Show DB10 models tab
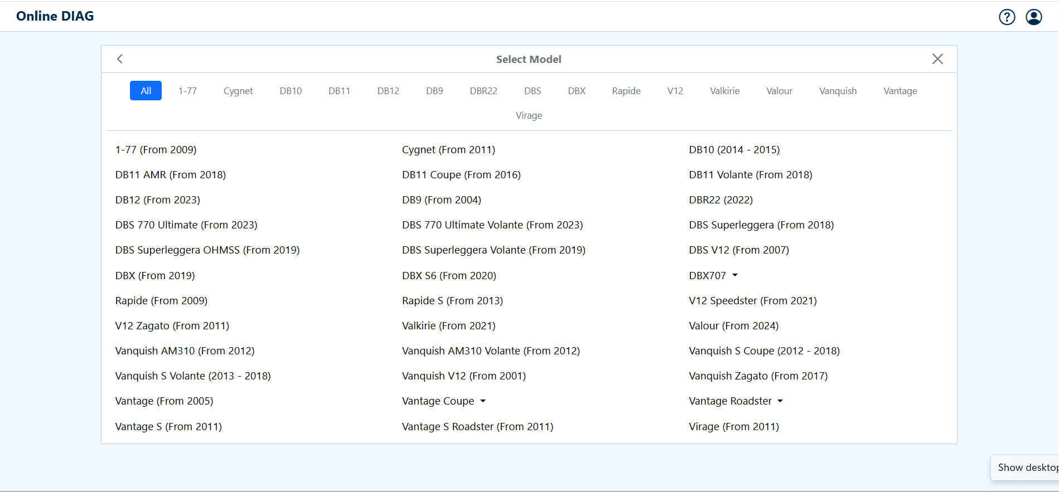The width and height of the screenshot is (1059, 492). point(291,91)
